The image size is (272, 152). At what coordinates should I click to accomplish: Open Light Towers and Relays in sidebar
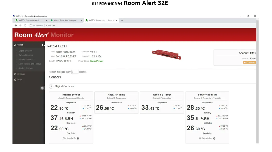pyautogui.click(x=30, y=64)
